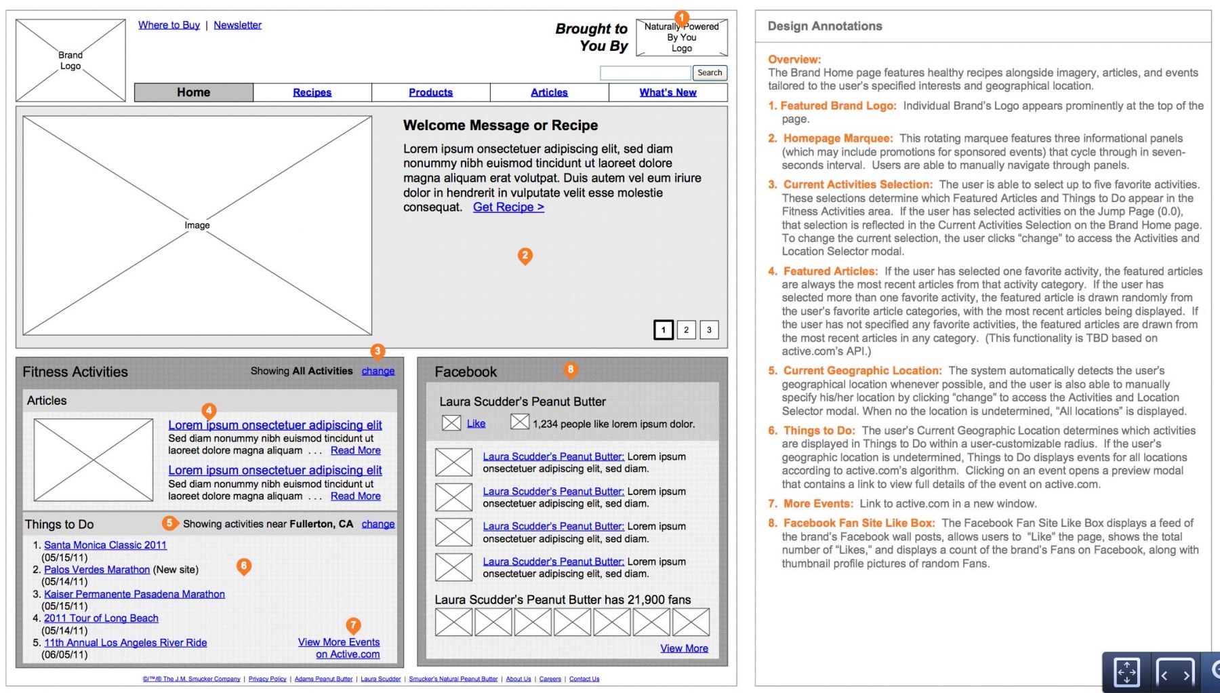Click the Naturally Powered By You logo
The width and height of the screenshot is (1220, 693).
tap(682, 37)
